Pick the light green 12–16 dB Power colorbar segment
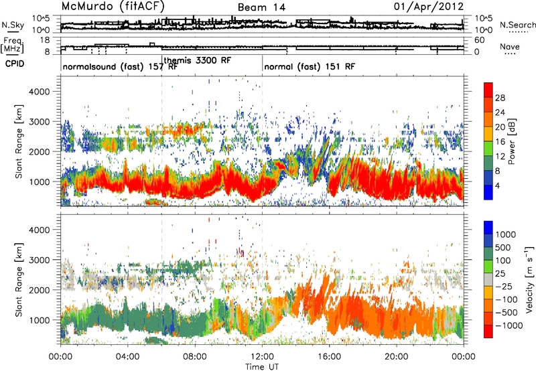The image size is (536, 371). 488,149
